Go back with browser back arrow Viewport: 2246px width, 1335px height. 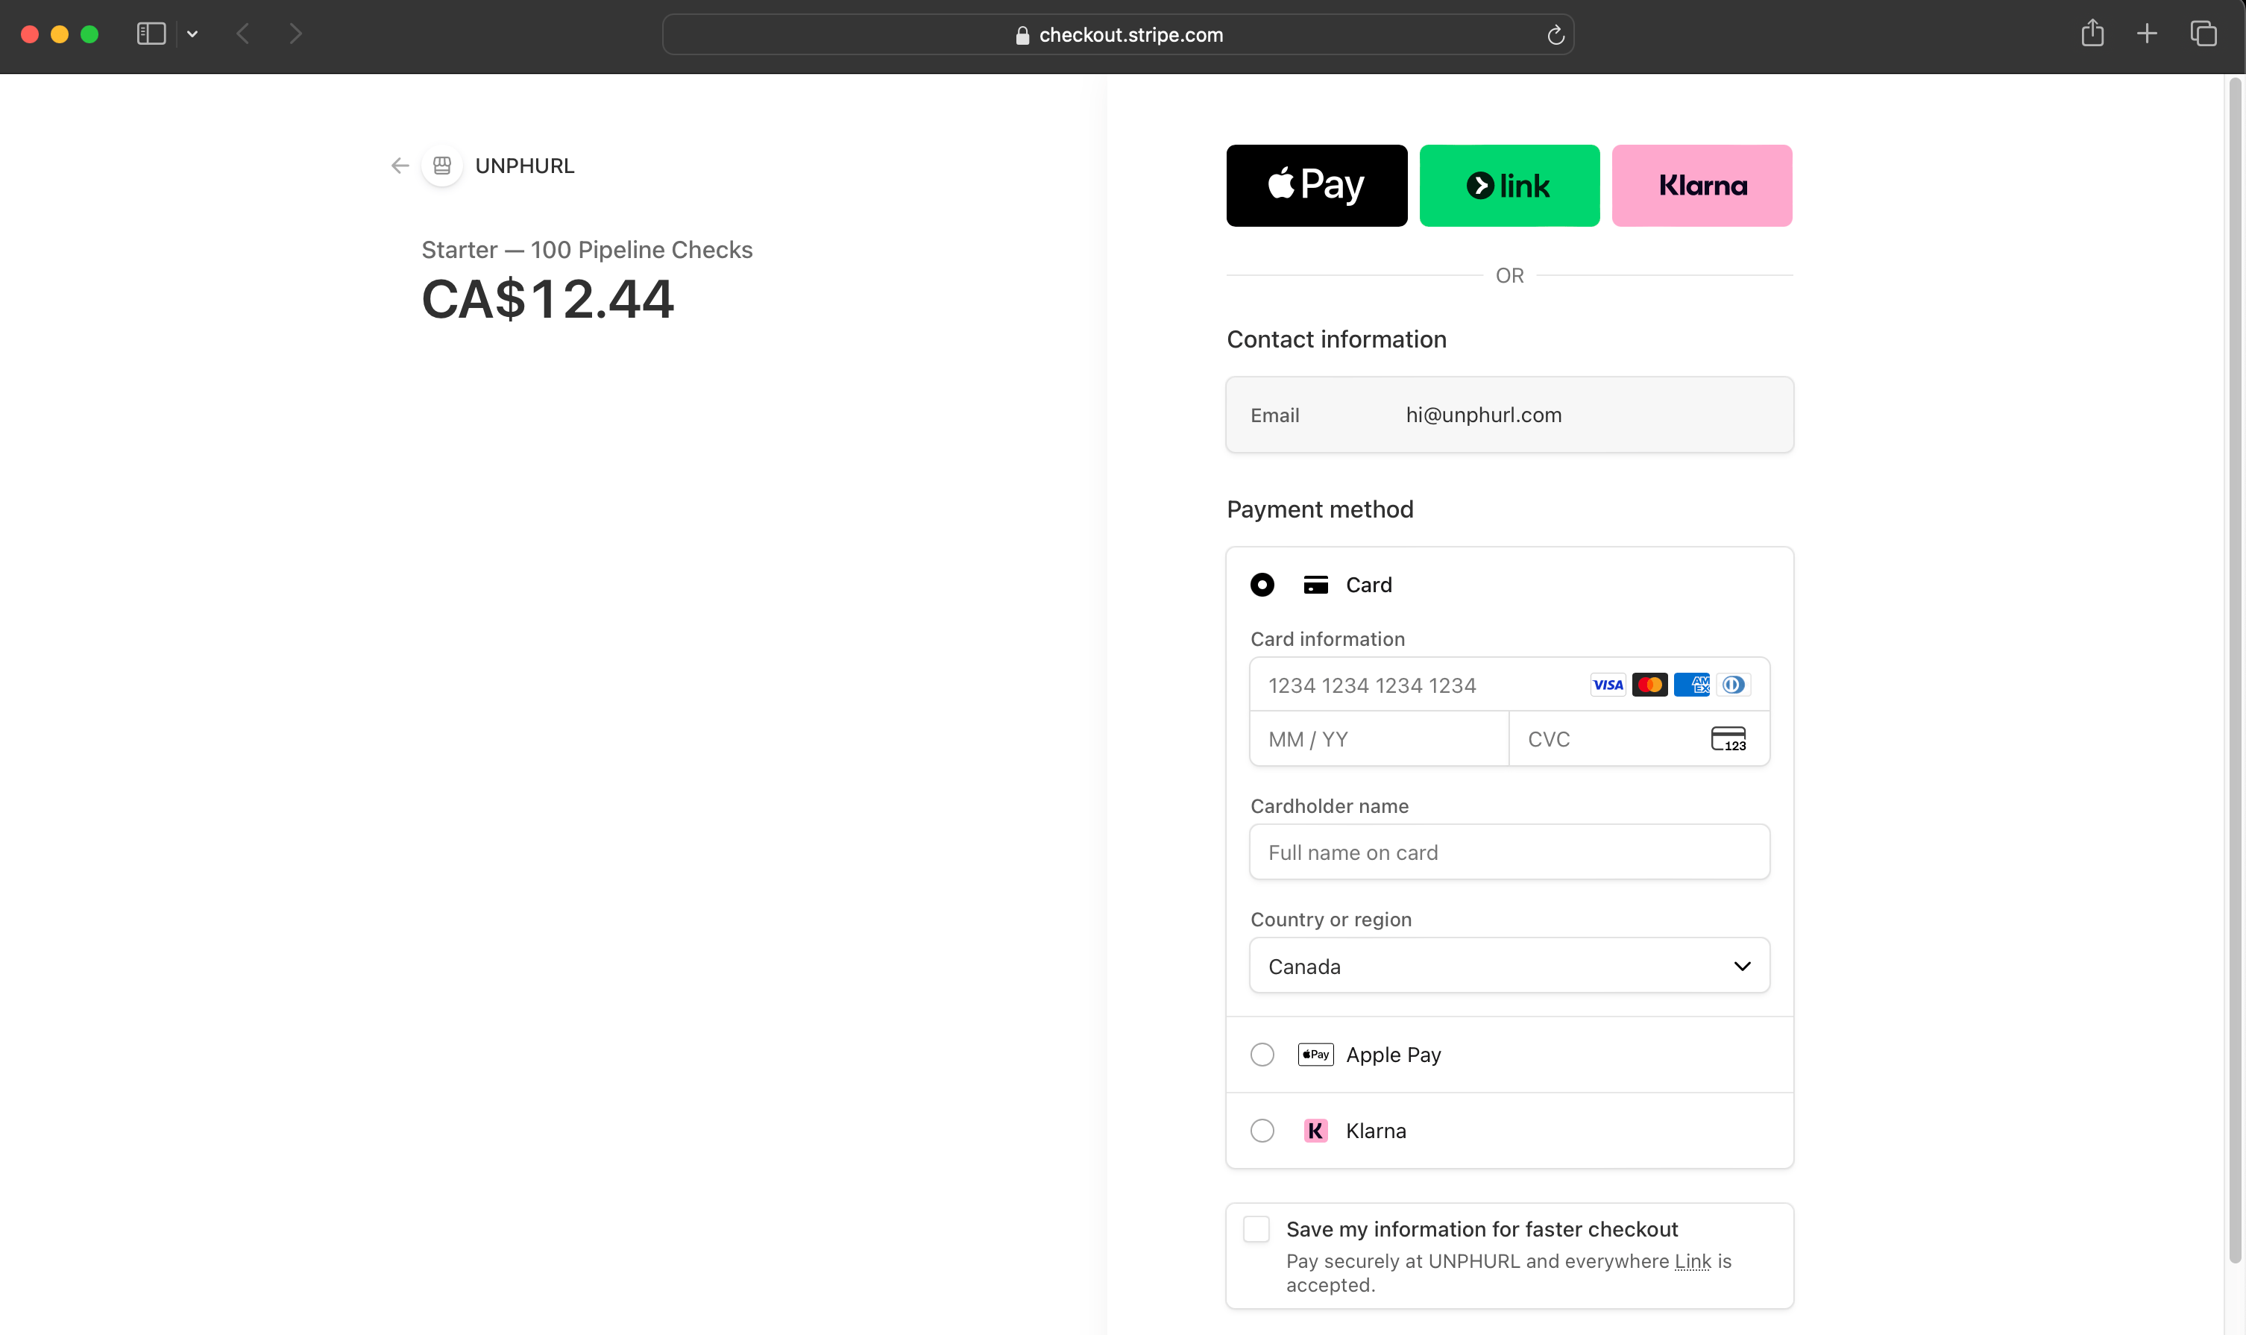(x=243, y=34)
